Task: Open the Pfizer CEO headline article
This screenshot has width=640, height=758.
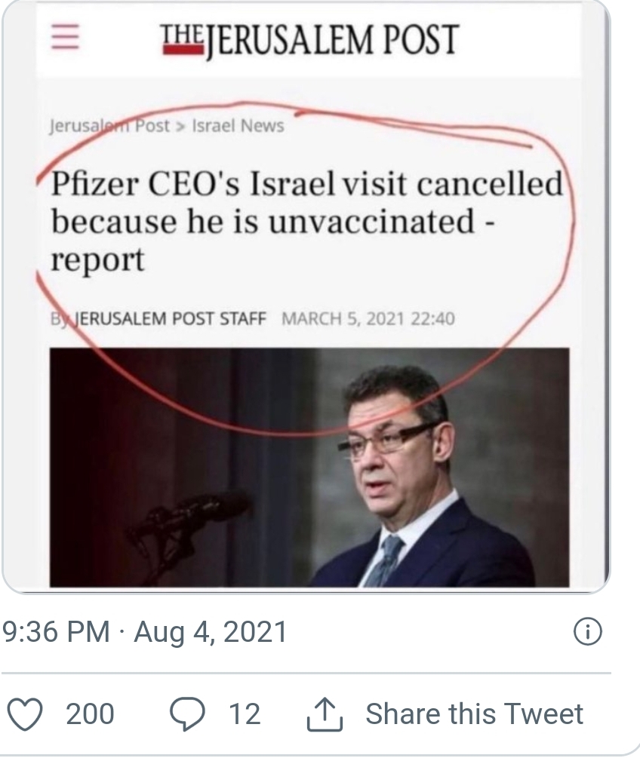Action: pos(306,222)
